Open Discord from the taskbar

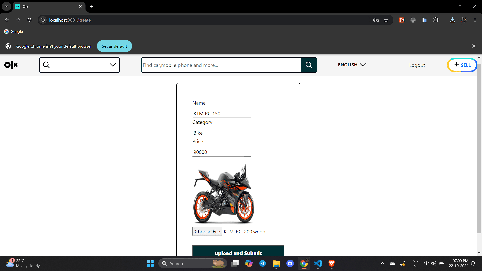pyautogui.click(x=290, y=263)
